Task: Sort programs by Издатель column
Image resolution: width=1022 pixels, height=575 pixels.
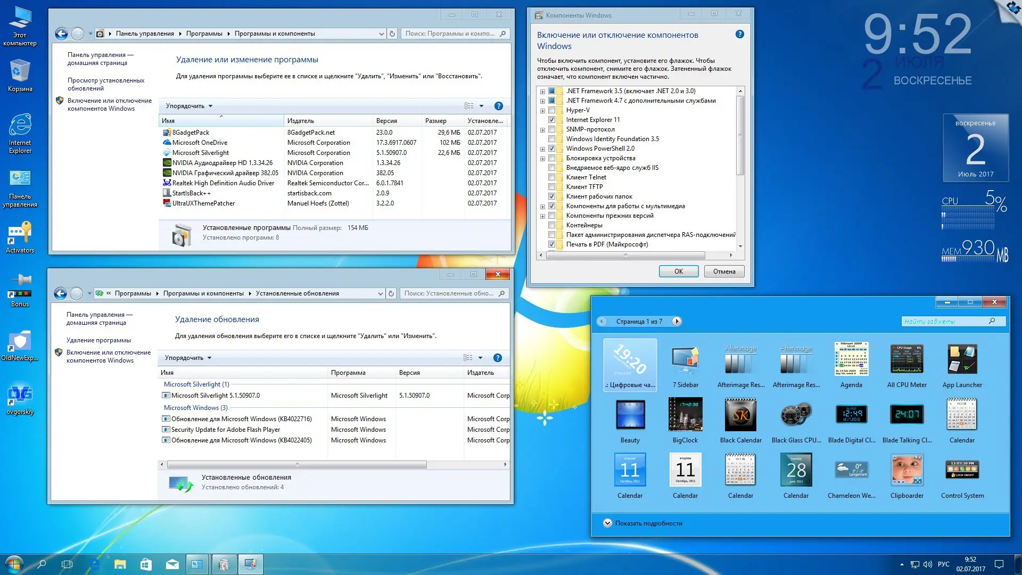Action: click(301, 121)
